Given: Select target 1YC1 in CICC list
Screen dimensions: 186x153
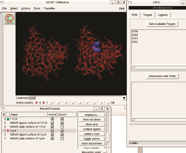Looking at the screenshot, I should [135, 42].
